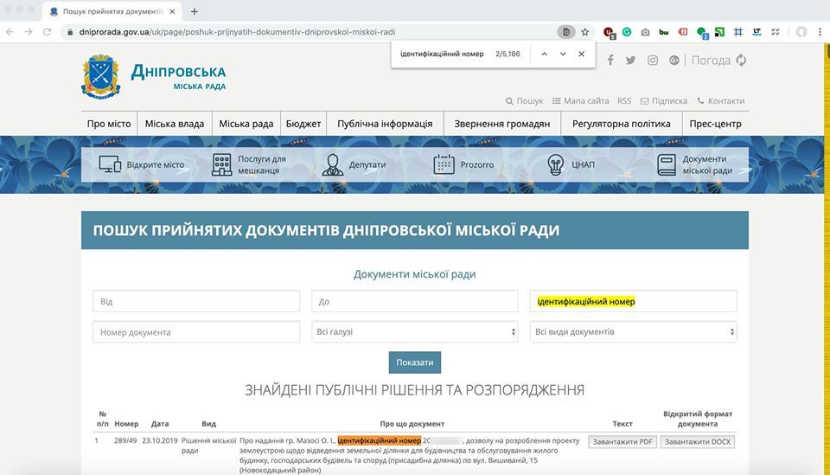Focus the До date field
Screen dimensions: 830x475
[415, 301]
